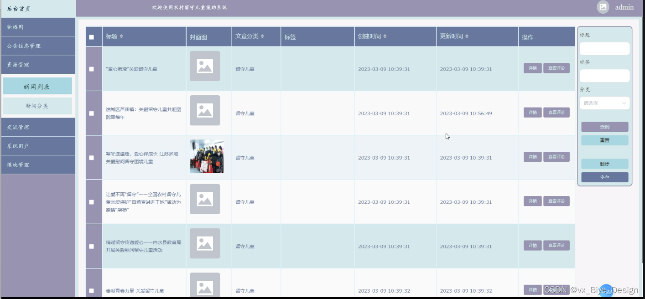Select 新闻列表 submenu item
This screenshot has height=299, width=645.
(37, 86)
